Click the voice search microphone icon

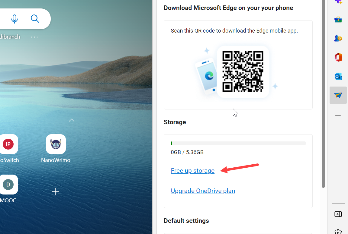(14, 18)
